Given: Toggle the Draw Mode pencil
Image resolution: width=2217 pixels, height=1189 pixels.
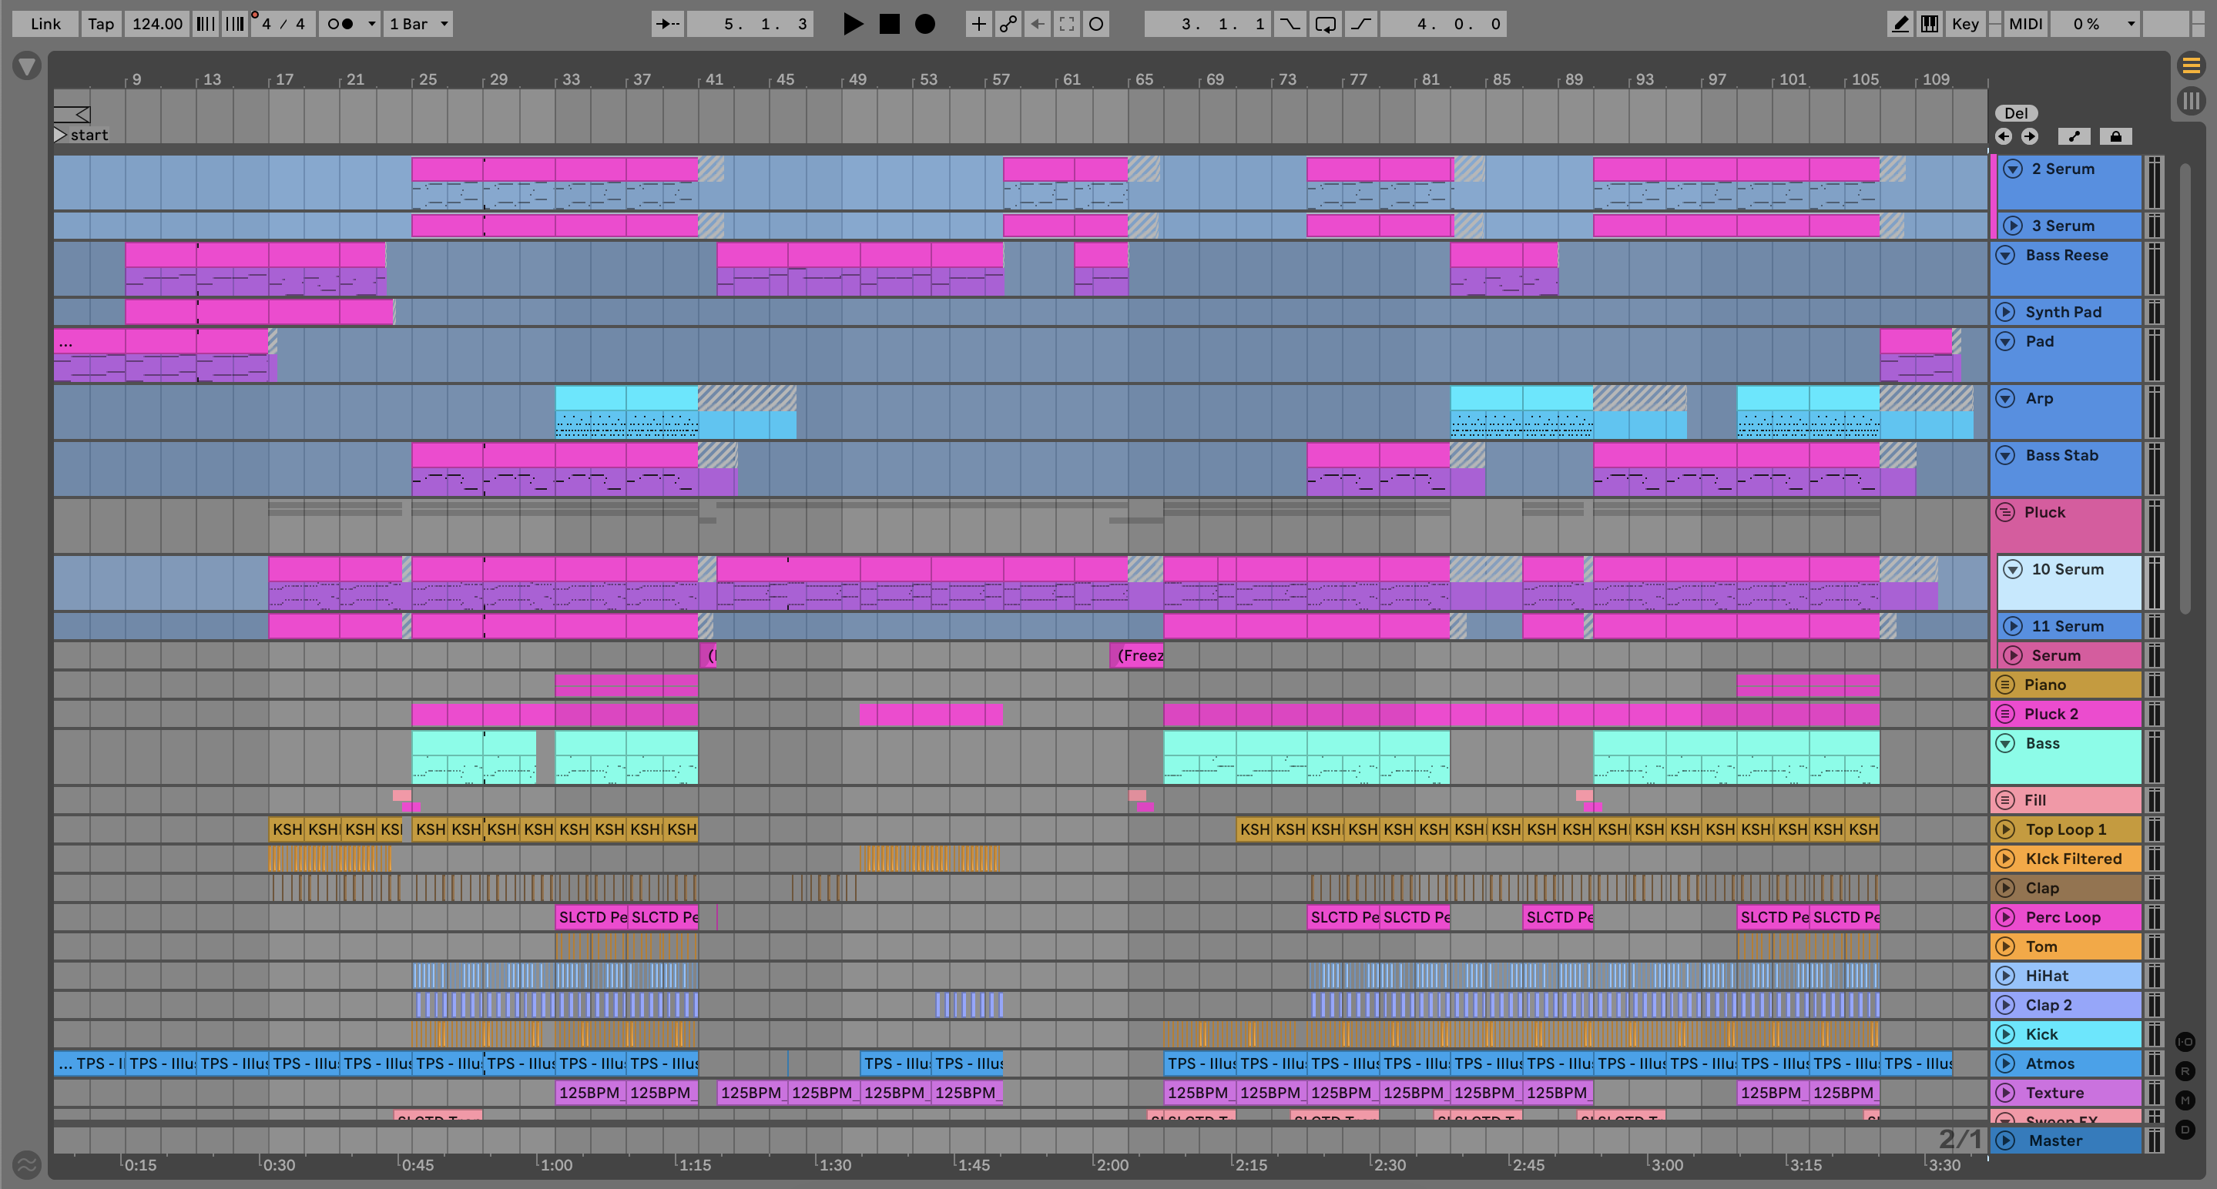Looking at the screenshot, I should 1900,24.
